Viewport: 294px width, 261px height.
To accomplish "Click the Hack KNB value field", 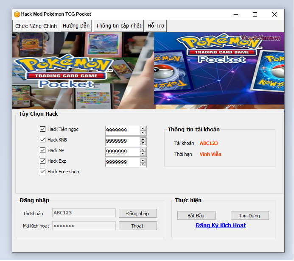I will coord(123,141).
